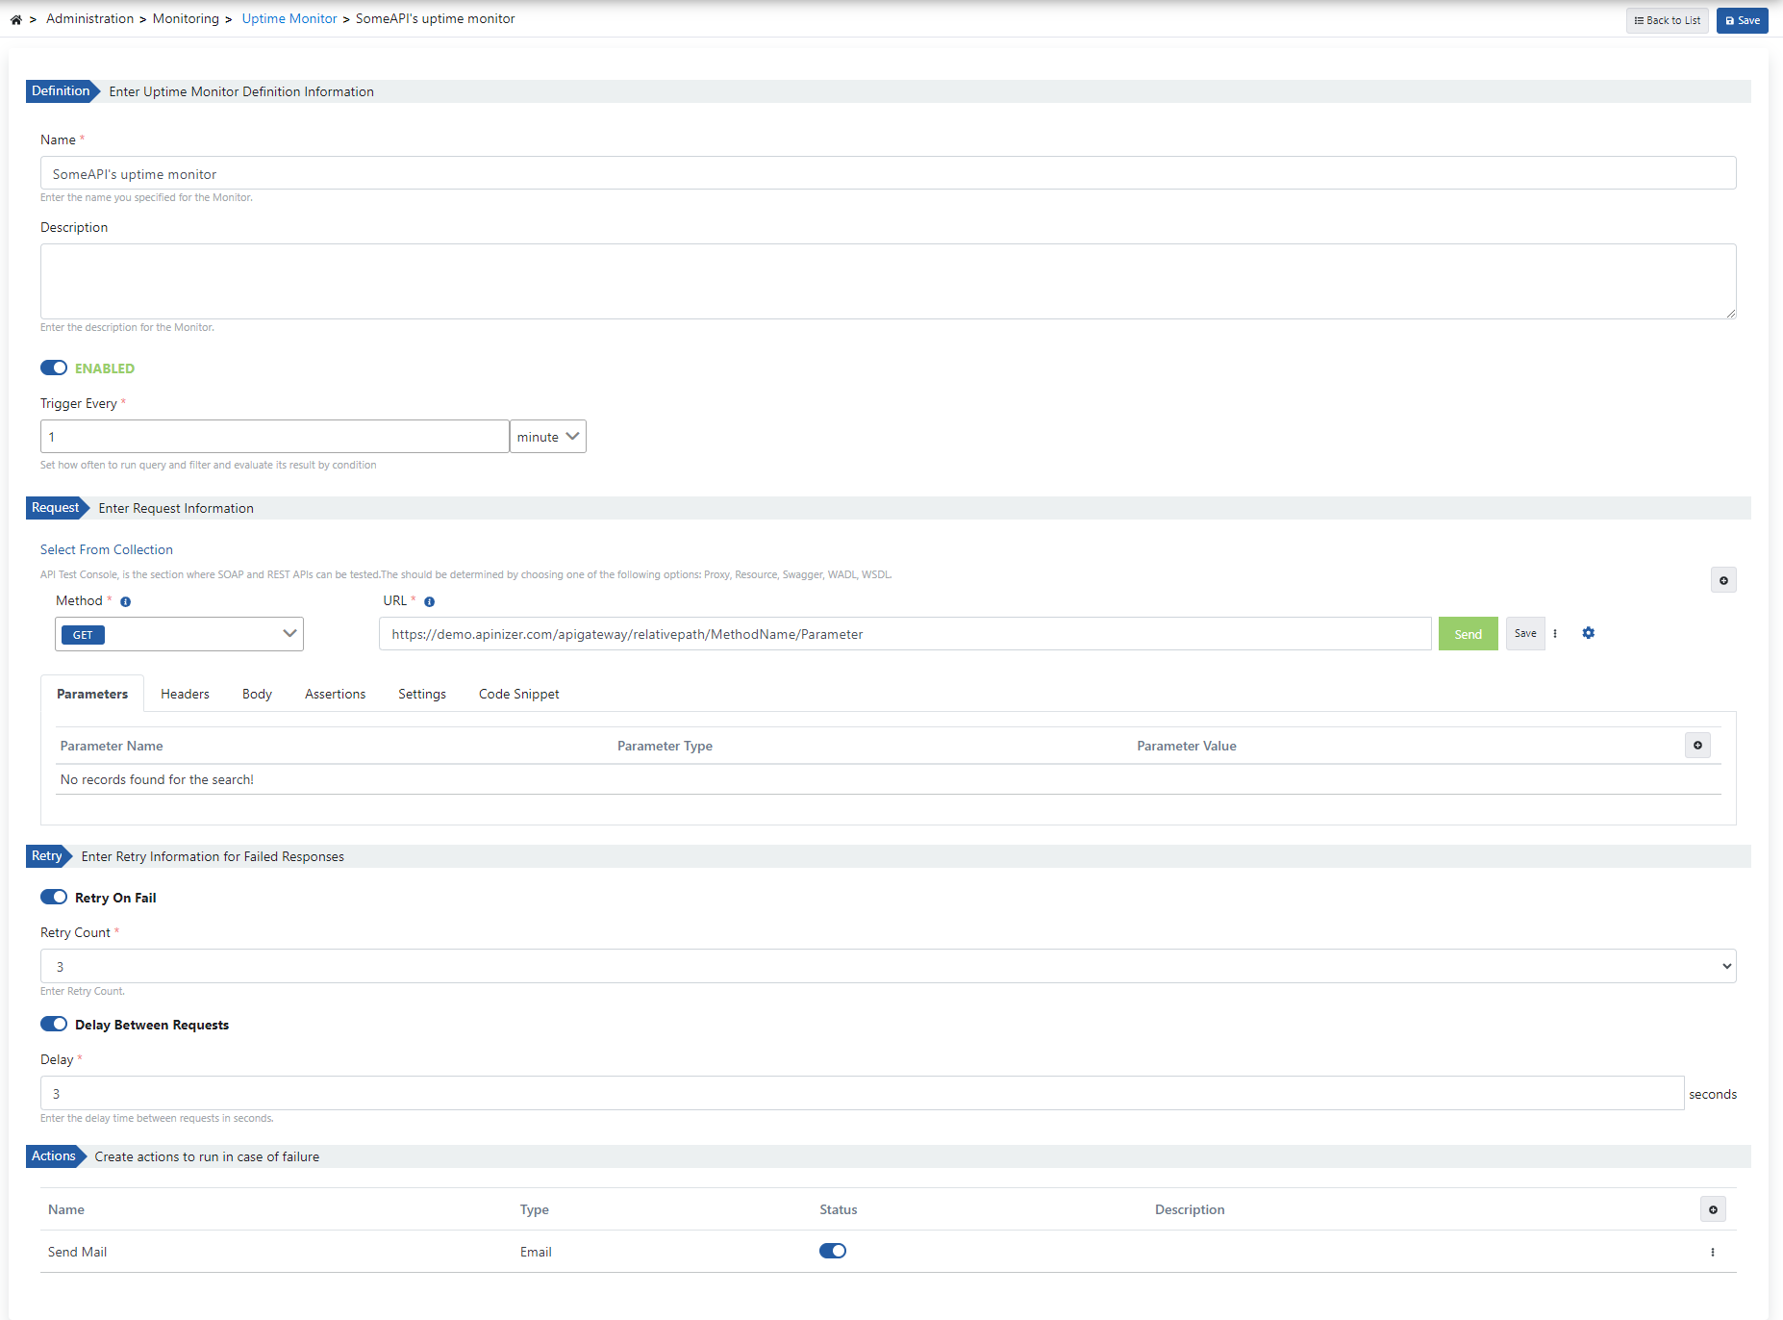Open the Uptime Monitor breadcrumb link
The width and height of the screenshot is (1783, 1320).
point(289,18)
